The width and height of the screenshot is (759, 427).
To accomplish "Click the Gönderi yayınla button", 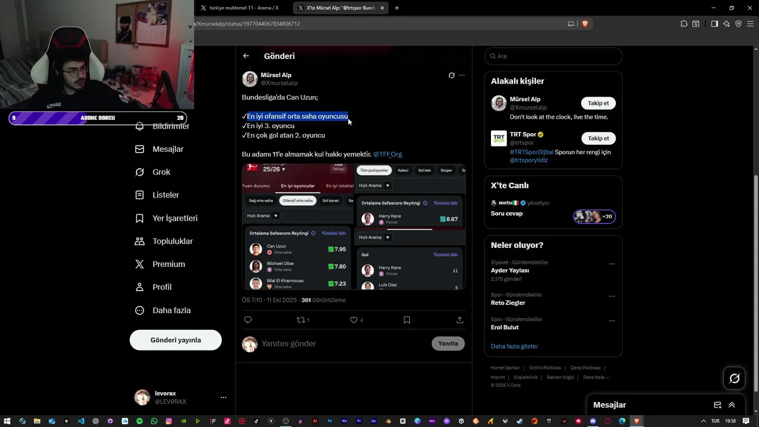I will (x=176, y=340).
